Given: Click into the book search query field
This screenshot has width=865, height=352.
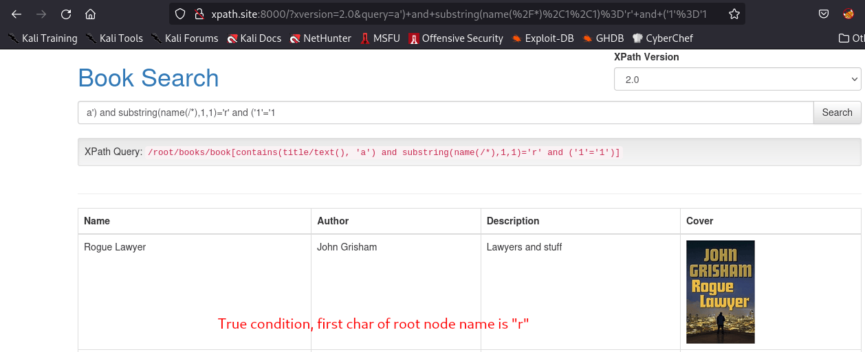Looking at the screenshot, I should (446, 113).
